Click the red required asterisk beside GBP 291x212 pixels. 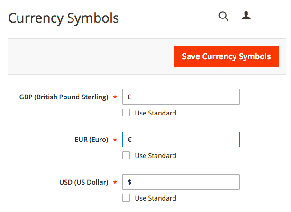[x=115, y=98]
